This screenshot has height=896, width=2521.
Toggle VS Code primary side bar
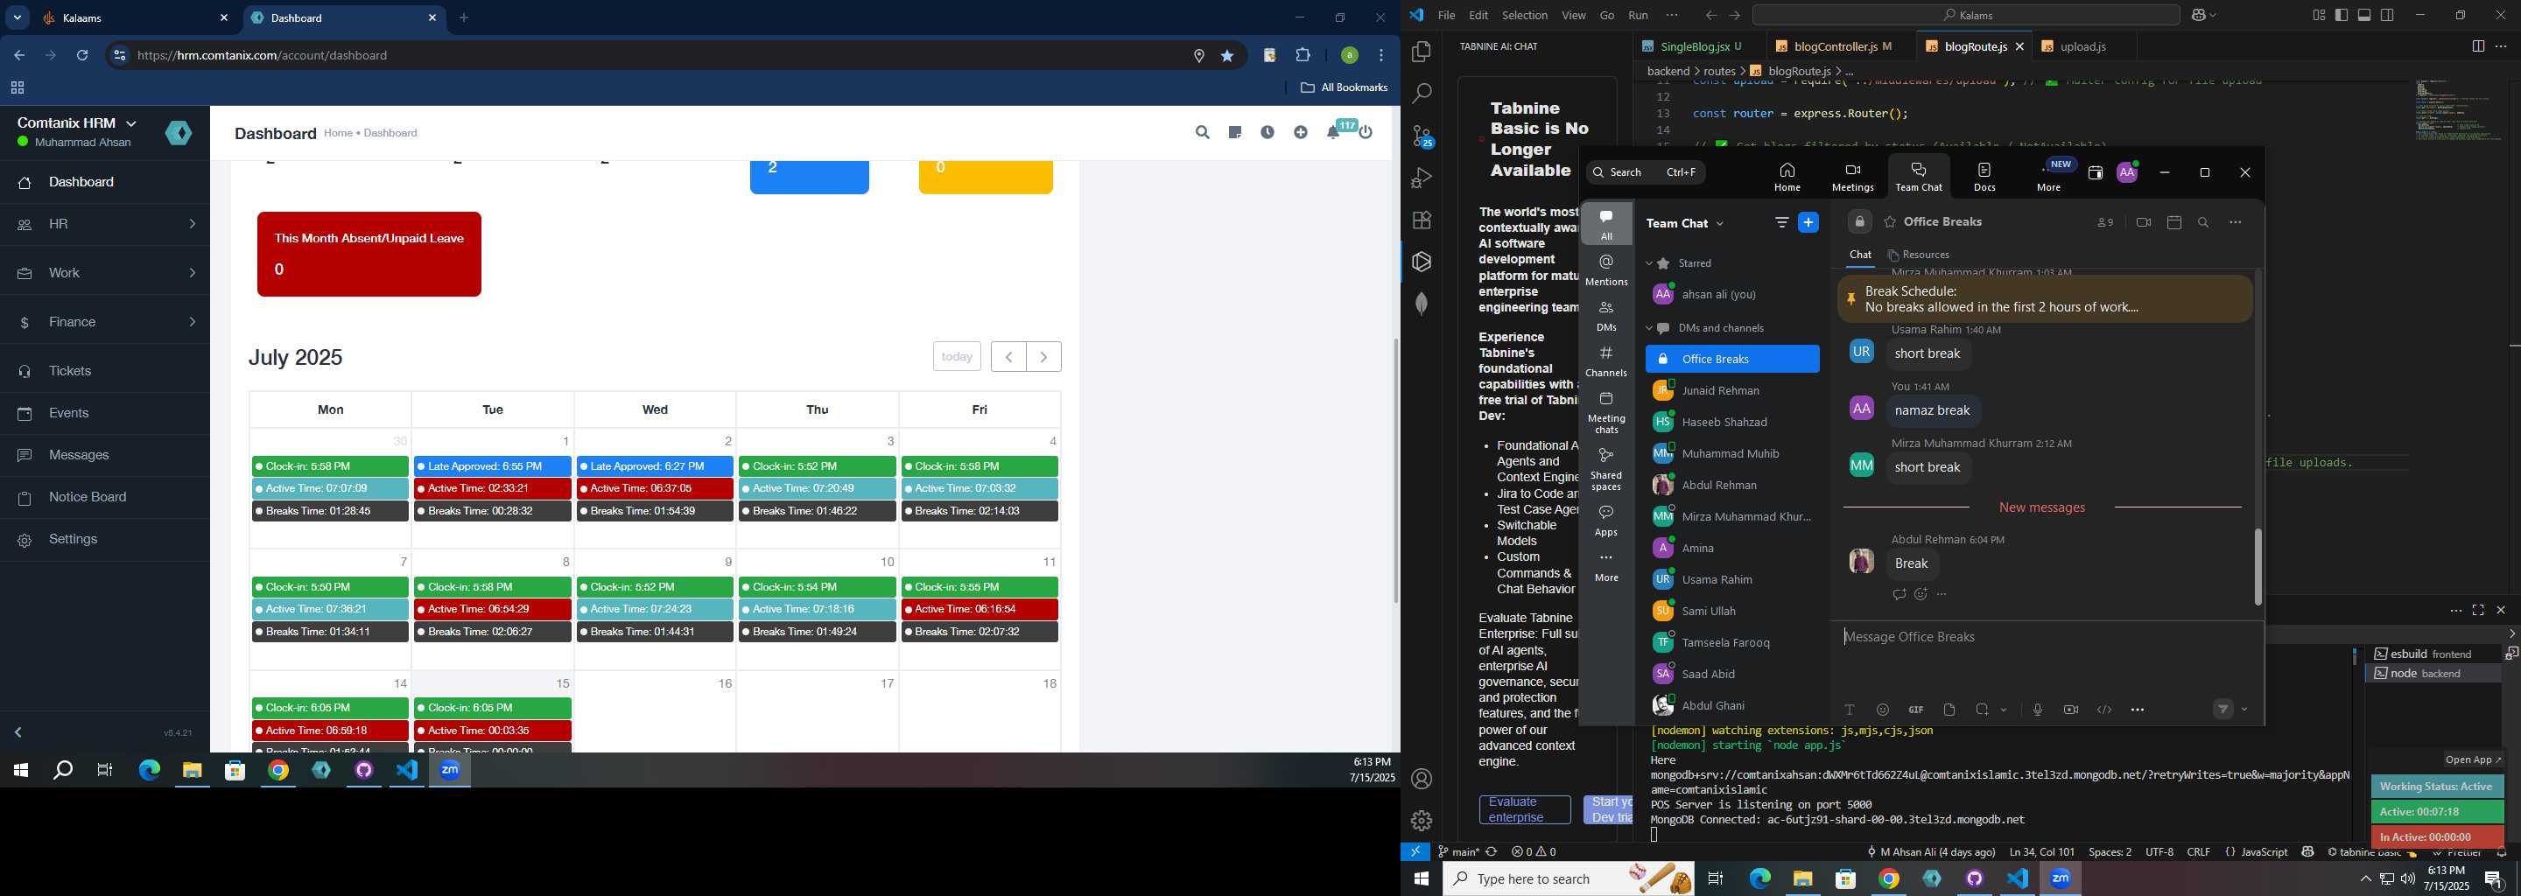point(2341,15)
